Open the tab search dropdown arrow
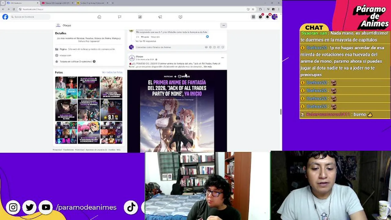The image size is (391, 220). [x=3, y=3]
